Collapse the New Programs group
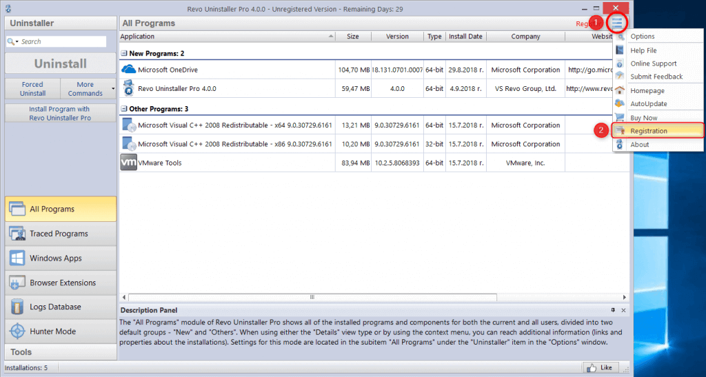706x377 pixels. 124,53
